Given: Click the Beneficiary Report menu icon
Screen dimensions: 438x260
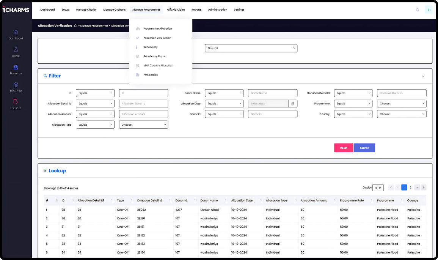Looking at the screenshot, I should [x=137, y=56].
